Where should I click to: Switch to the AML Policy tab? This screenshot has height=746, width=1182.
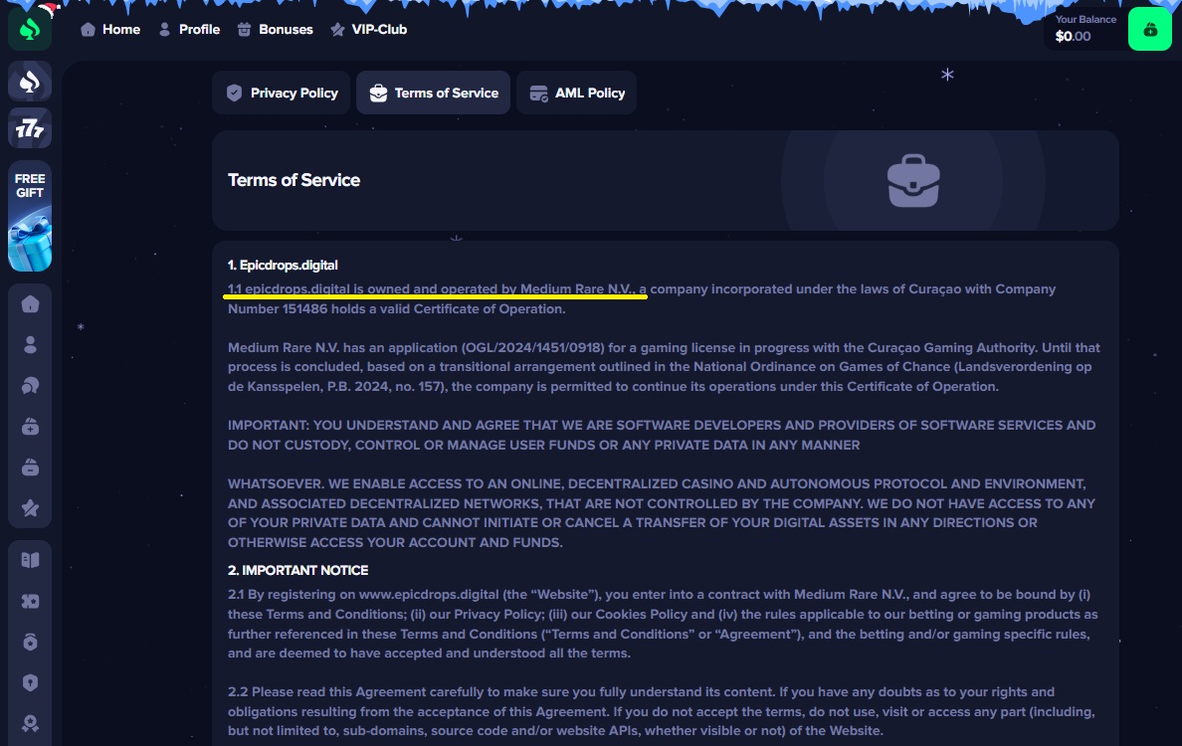tap(577, 93)
